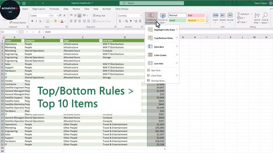
Task: Toggle Wrap Text for the cell
Action: (x=99, y=16)
